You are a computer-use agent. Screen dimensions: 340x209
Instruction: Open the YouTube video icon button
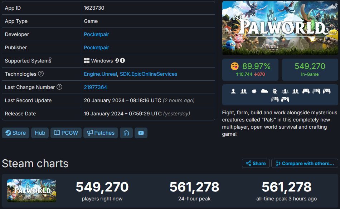point(141,133)
